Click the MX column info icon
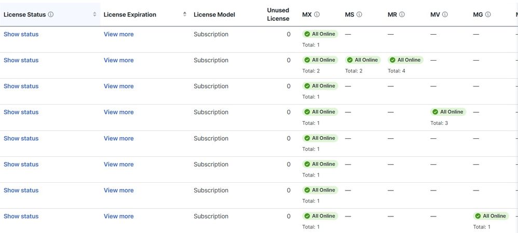Screen dimensions: 518x233 pos(317,14)
